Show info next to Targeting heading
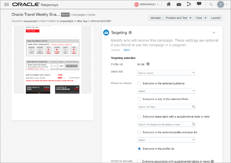Screen dimensions: 231x163 (x=130, y=32)
